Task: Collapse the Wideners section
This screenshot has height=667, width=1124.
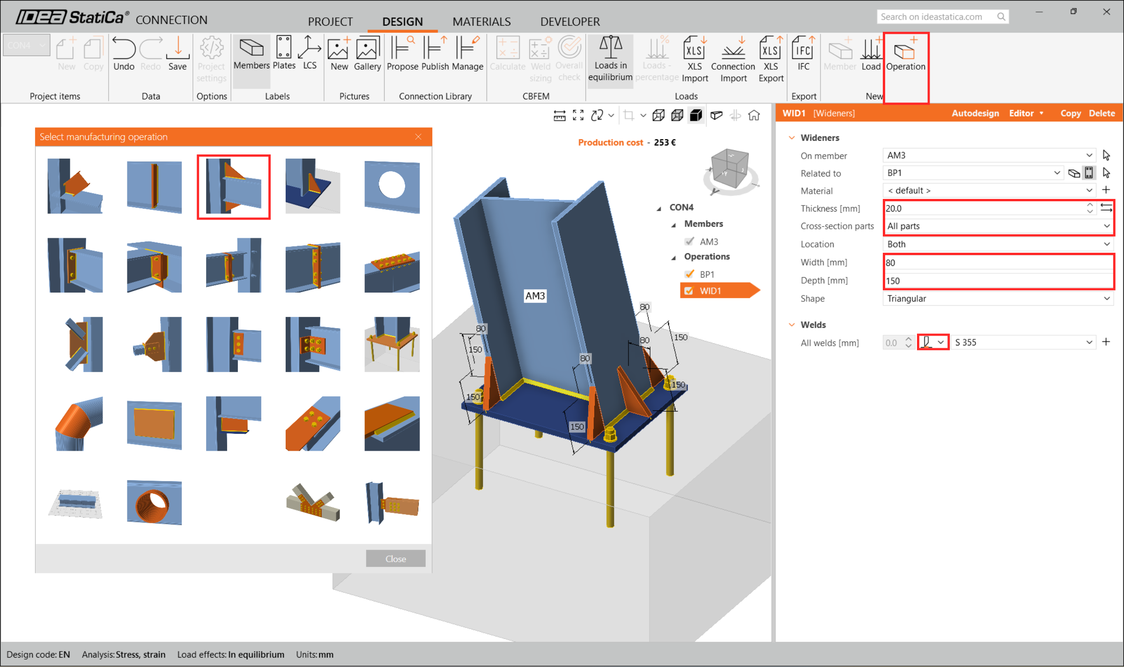Action: (x=791, y=138)
